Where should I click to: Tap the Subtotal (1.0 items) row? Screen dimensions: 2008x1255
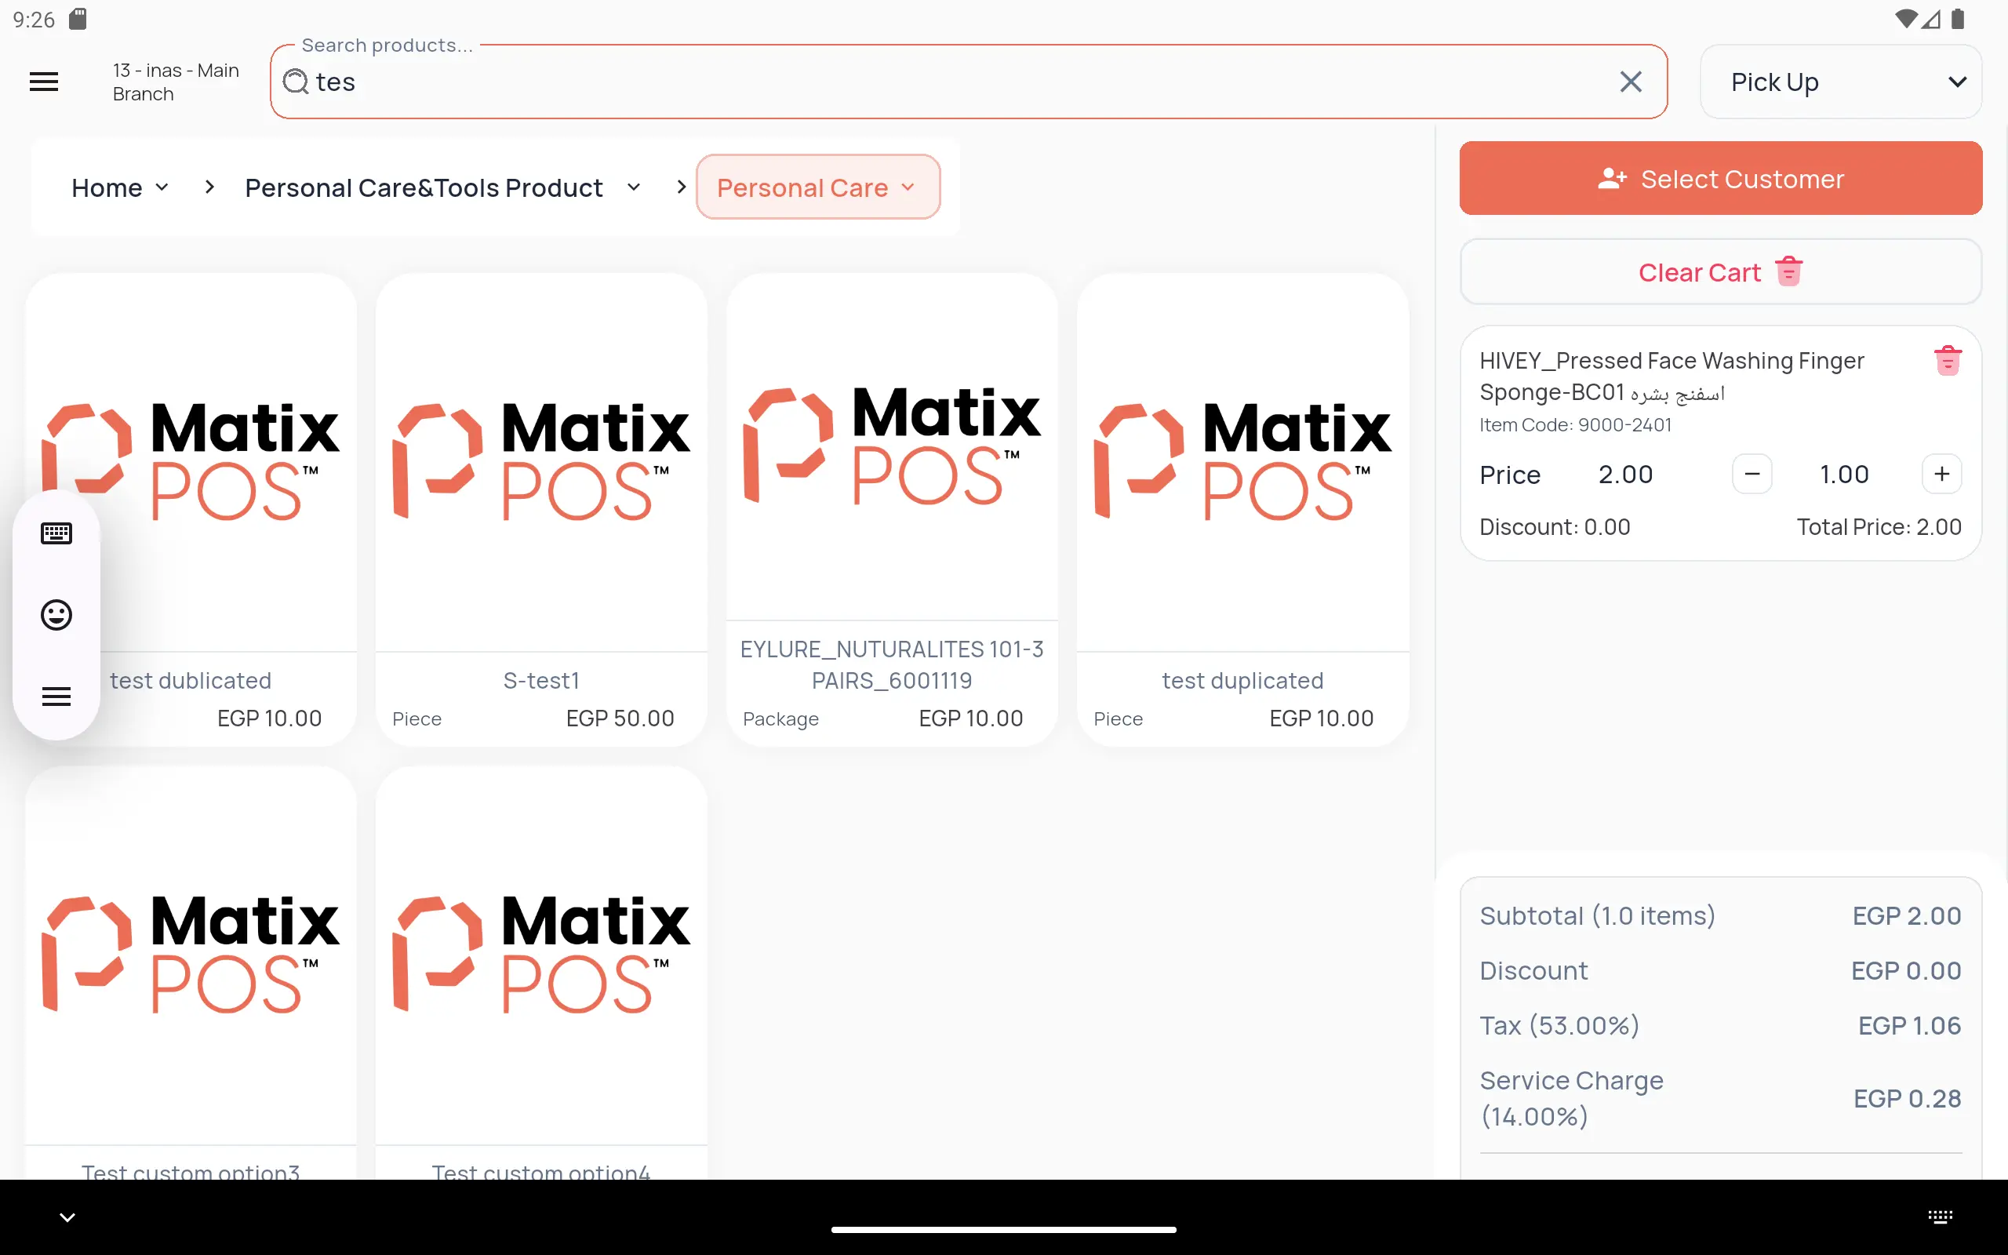point(1720,915)
